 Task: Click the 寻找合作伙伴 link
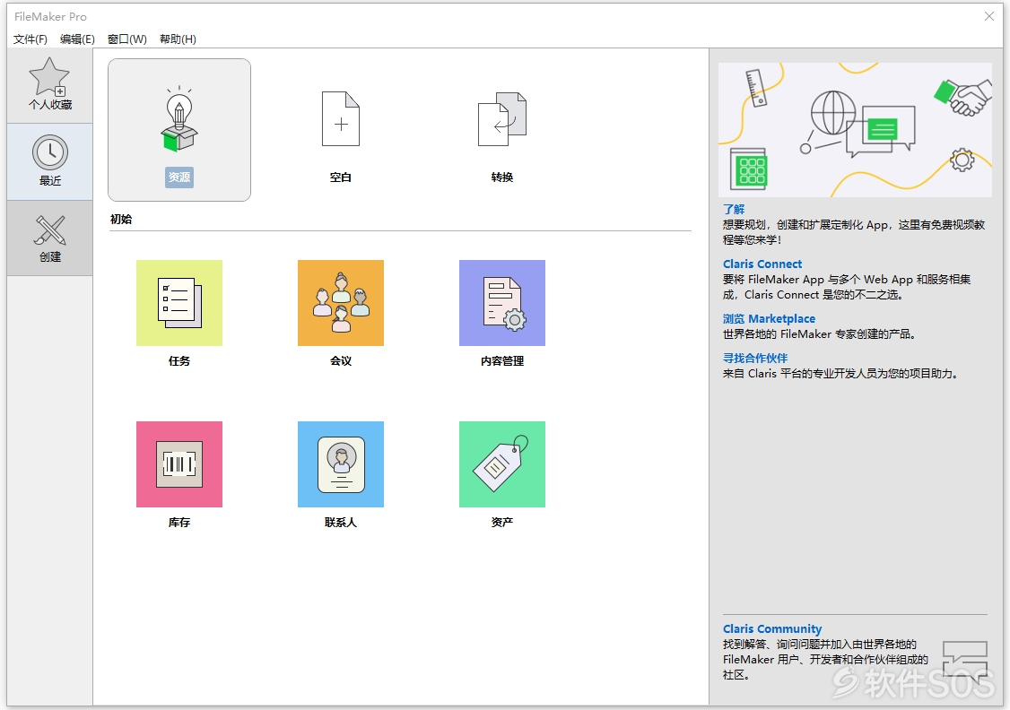pos(755,358)
